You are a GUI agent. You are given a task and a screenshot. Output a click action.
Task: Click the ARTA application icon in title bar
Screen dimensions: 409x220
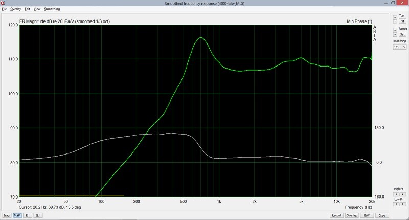pos(3,3)
